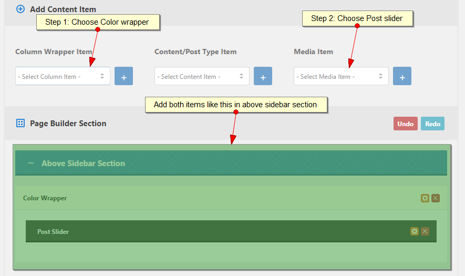This screenshot has height=276, width=465.
Task: Click the Color Wrapper header
Action: coord(45,198)
